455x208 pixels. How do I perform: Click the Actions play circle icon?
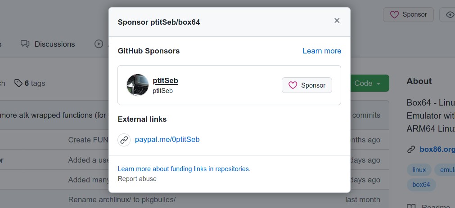pyautogui.click(x=99, y=44)
